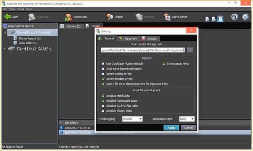253x151 pixels.
Task: Click the scan results storage path field
Action: click(142, 50)
